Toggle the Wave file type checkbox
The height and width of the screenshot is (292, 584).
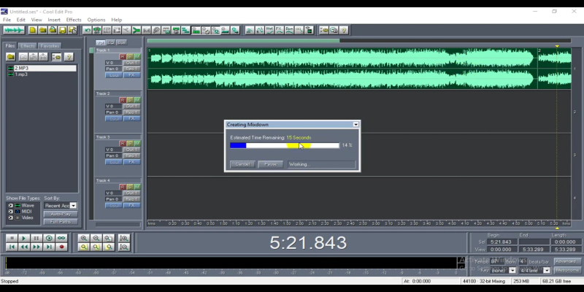coord(10,205)
